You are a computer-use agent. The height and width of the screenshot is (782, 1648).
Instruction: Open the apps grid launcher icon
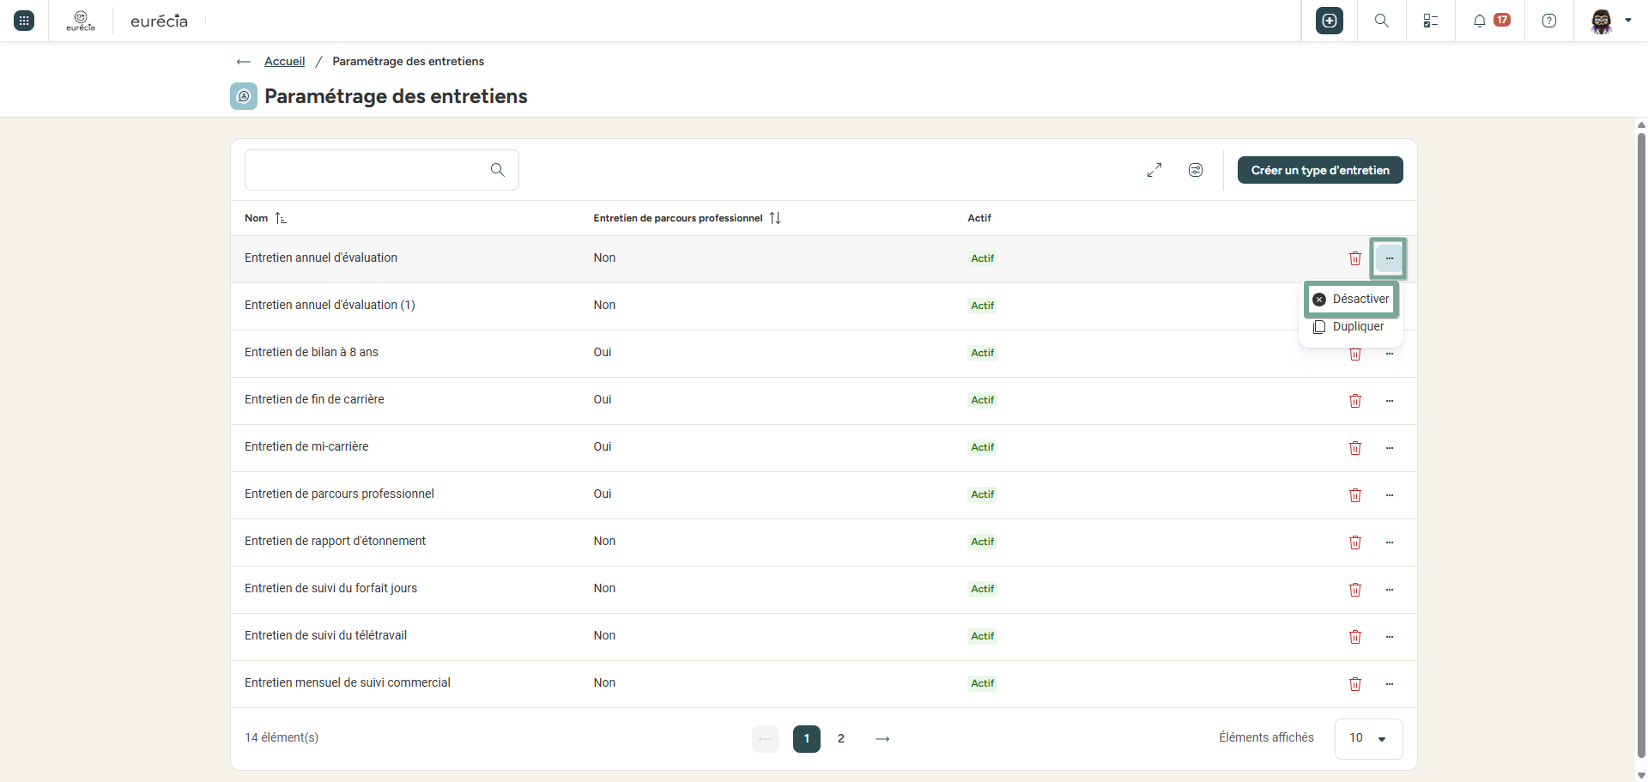24,21
